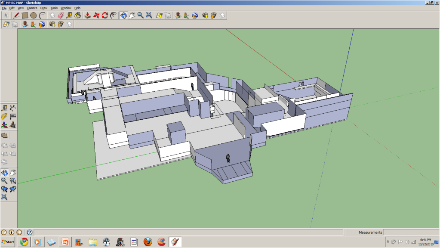The image size is (440, 248).
Task: Select the Zoom Window tool
Action: (x=12, y=180)
